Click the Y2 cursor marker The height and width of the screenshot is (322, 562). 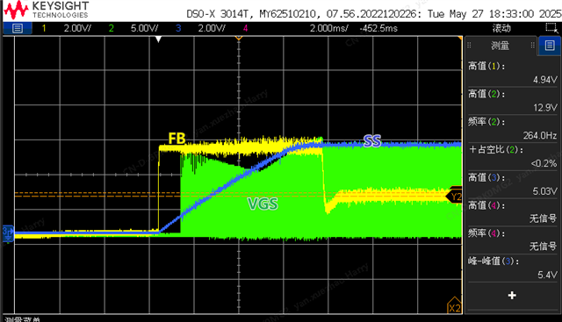455,197
